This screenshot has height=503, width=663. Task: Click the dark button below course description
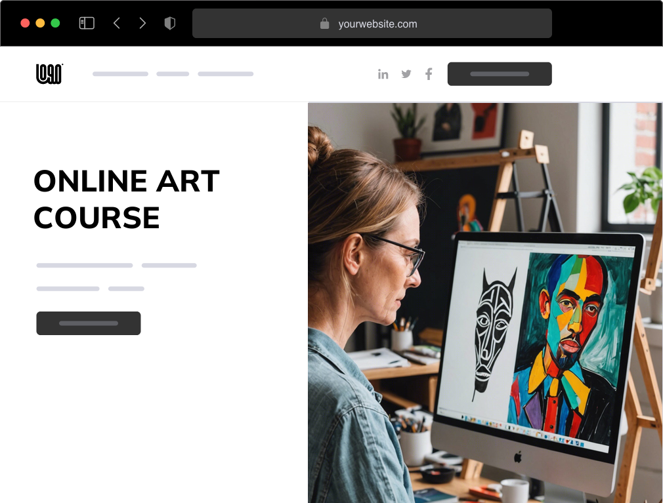[x=89, y=323]
